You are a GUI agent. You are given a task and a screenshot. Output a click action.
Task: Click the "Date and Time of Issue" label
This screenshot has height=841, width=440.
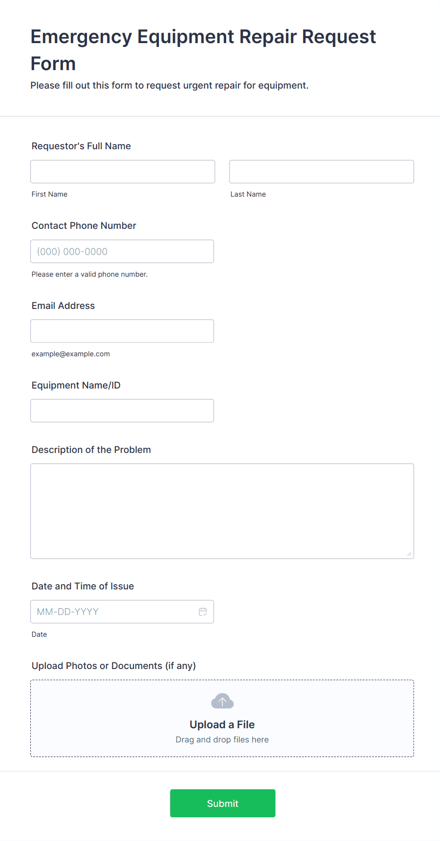pos(83,586)
